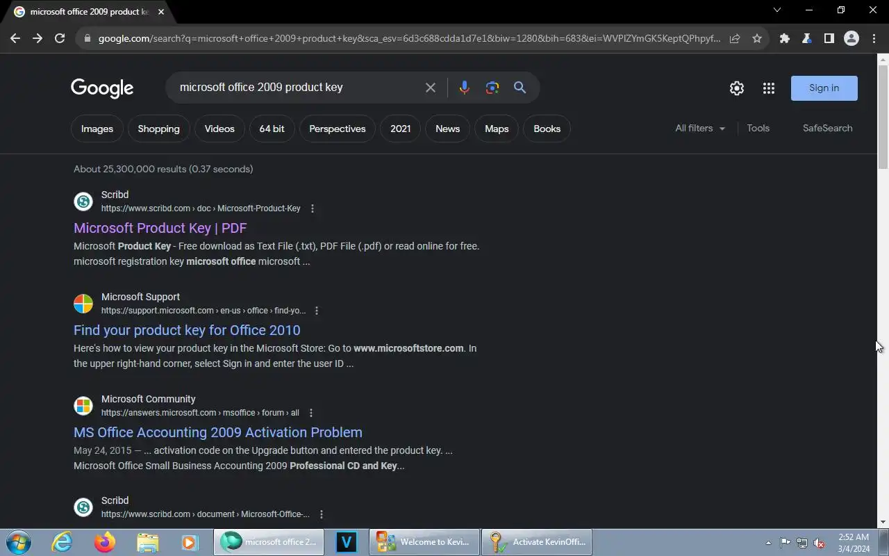Click Google logo to go home
The image size is (889, 556).
point(102,88)
